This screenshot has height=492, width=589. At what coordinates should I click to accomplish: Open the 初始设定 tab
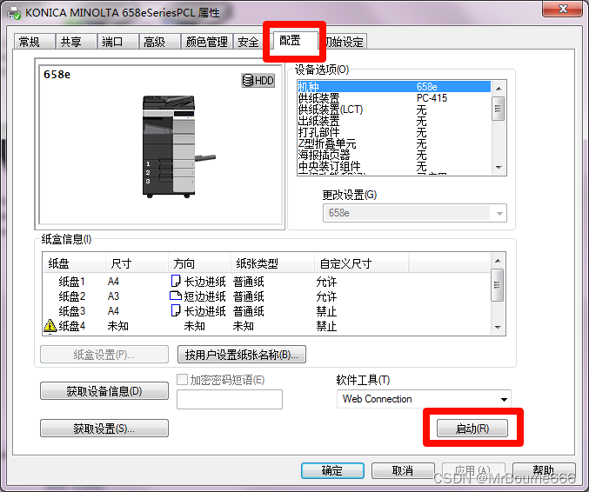tap(344, 42)
